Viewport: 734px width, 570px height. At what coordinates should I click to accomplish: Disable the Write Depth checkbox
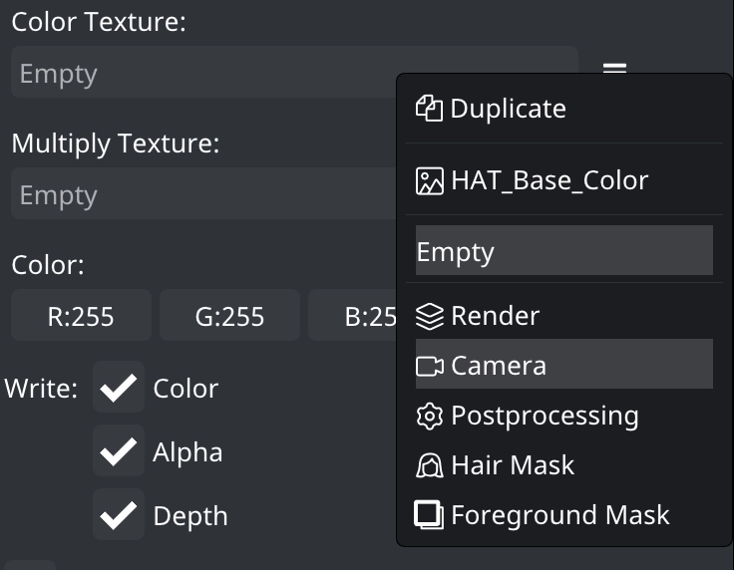119,514
